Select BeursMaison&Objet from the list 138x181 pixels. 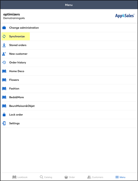(69, 106)
